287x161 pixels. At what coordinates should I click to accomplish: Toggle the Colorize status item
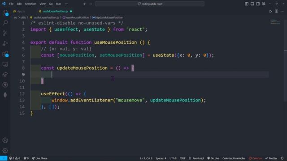pos(255,158)
